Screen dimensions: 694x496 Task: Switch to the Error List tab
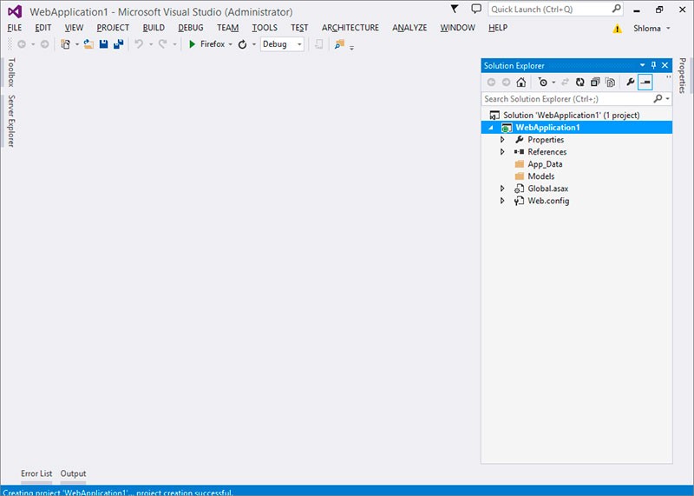(x=36, y=473)
